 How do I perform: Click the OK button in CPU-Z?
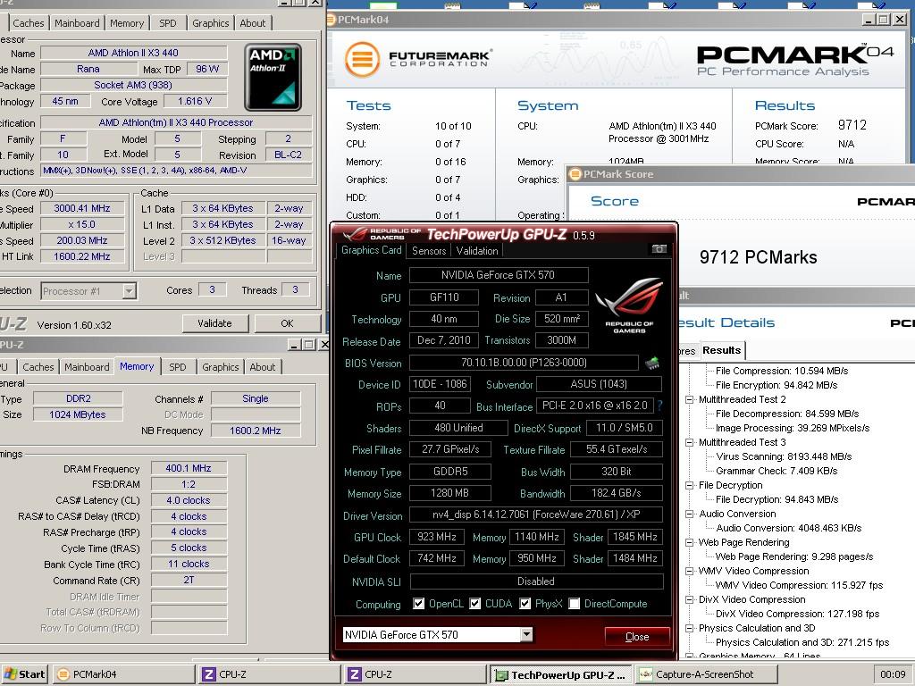287,323
